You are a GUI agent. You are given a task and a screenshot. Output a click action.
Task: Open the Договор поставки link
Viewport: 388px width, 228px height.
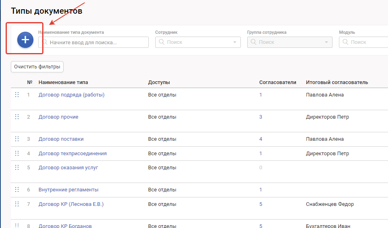click(61, 139)
